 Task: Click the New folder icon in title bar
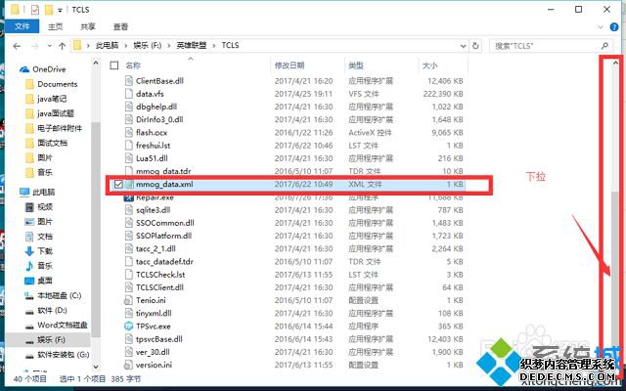pyautogui.click(x=49, y=10)
